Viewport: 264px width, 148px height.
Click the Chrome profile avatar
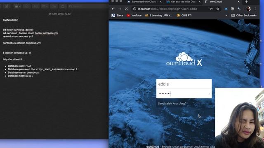coord(248,9)
